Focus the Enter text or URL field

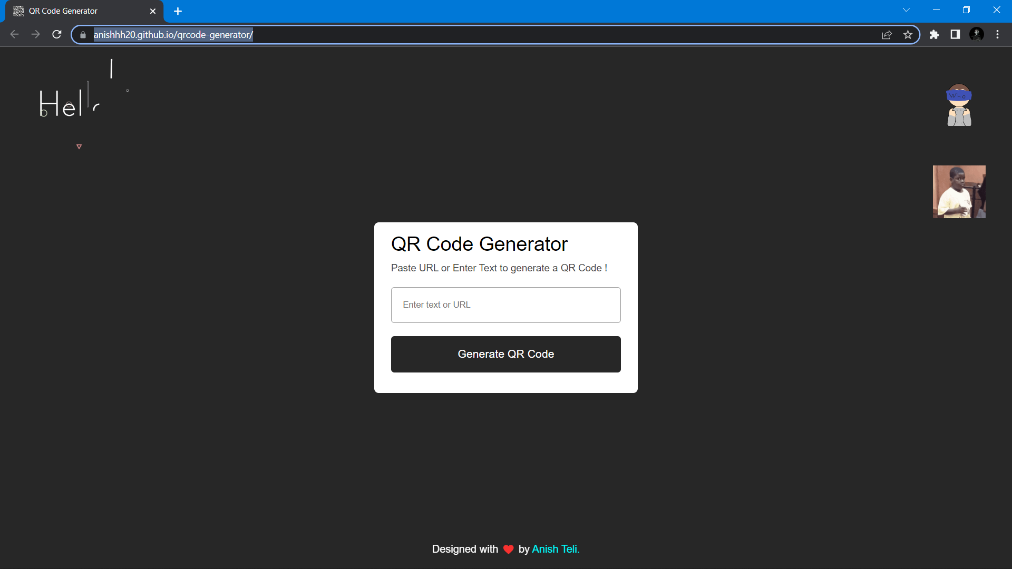pos(505,305)
